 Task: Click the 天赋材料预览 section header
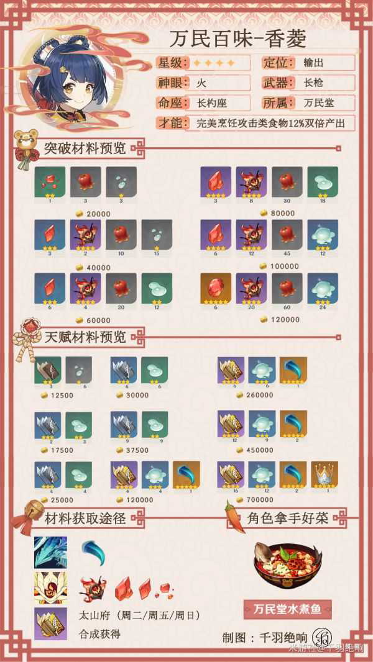[x=85, y=337]
